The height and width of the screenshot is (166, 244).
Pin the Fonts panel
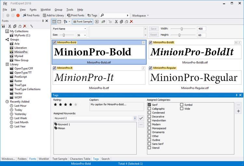point(43,21)
